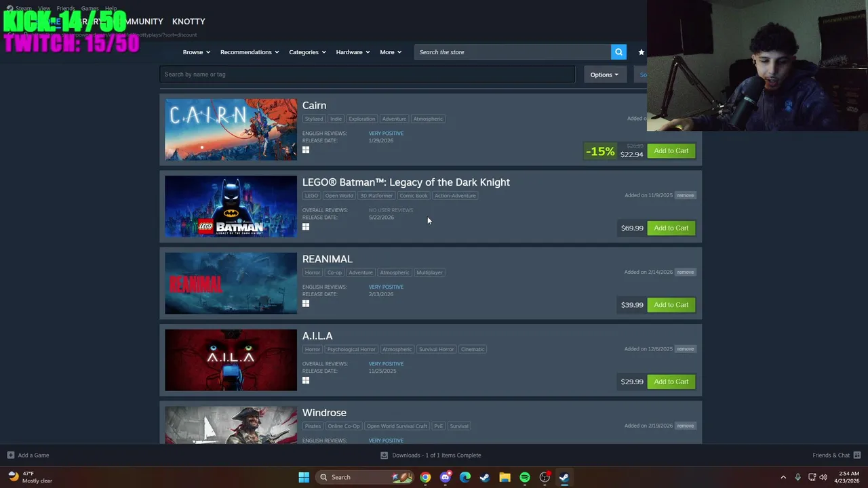Open the REANIMAL game thumbnail
The width and height of the screenshot is (868, 488).
pos(231,283)
